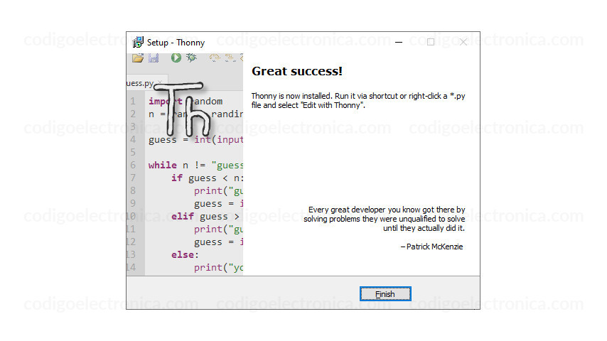Click the 'Setup - Thonny' window title
The height and width of the screenshot is (341, 607).
coord(176,43)
